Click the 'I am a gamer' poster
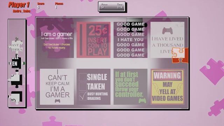 [57, 40]
